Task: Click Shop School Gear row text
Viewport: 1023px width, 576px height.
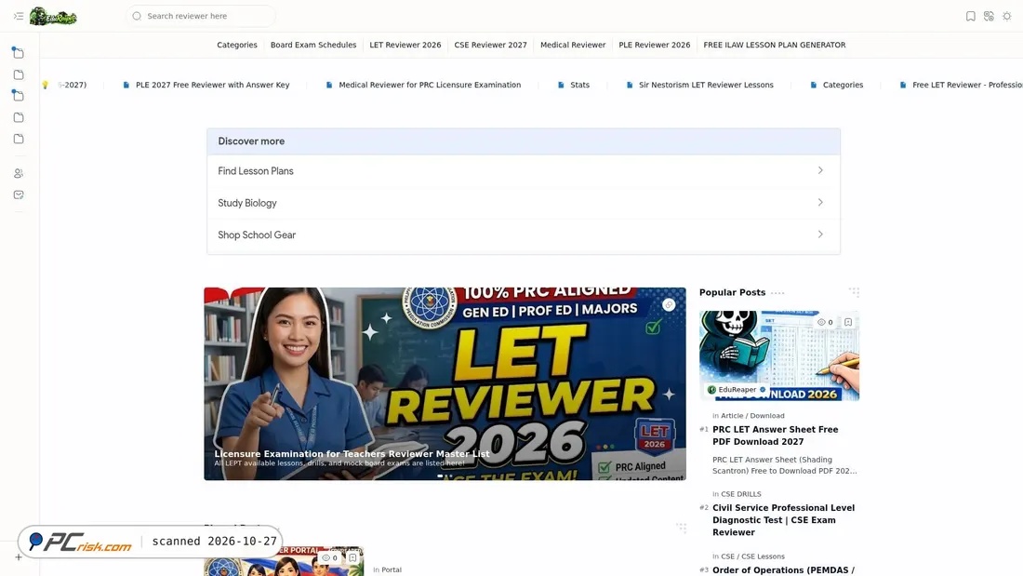Action: tap(257, 235)
